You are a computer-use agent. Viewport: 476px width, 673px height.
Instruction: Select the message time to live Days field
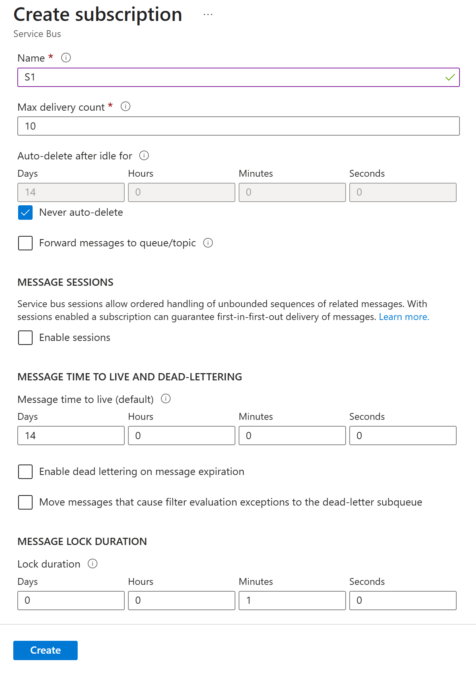[x=71, y=435]
